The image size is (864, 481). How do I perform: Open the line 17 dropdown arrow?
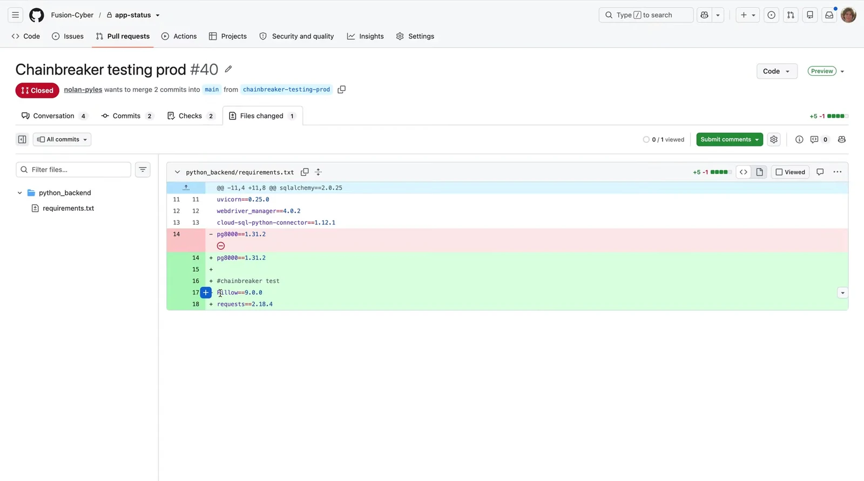(x=842, y=293)
